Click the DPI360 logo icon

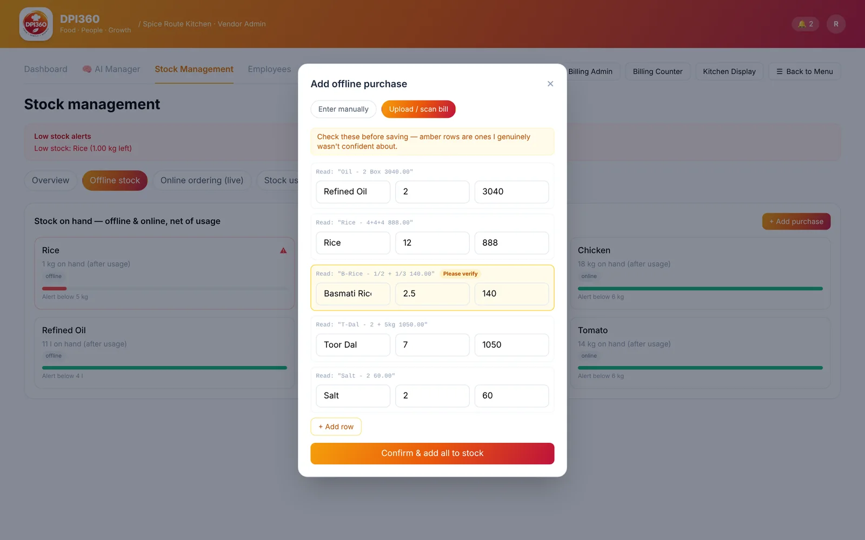tap(36, 24)
